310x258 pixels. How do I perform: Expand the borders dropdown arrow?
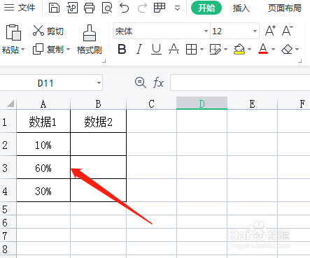[202, 49]
